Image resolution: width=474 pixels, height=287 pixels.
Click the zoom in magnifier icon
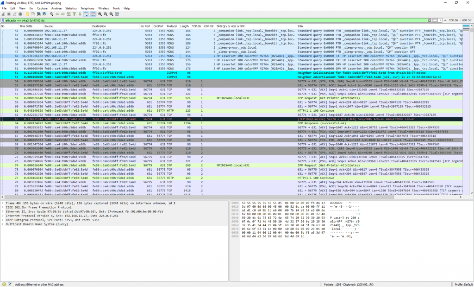click(x=100, y=14)
